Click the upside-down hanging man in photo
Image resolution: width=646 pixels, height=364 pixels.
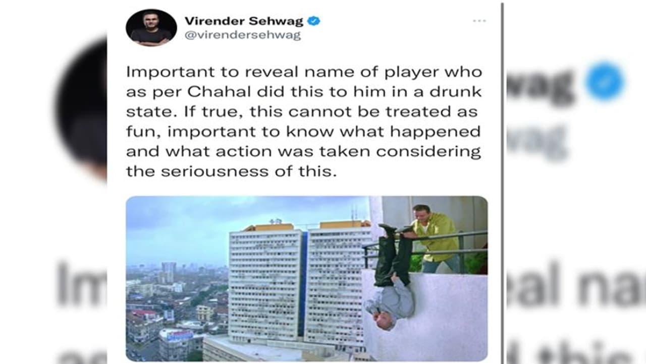[x=391, y=276]
